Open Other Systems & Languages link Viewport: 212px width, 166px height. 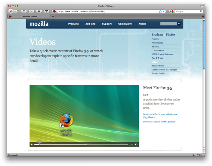164,70
